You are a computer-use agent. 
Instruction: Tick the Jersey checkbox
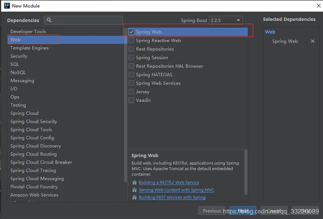pyautogui.click(x=131, y=92)
